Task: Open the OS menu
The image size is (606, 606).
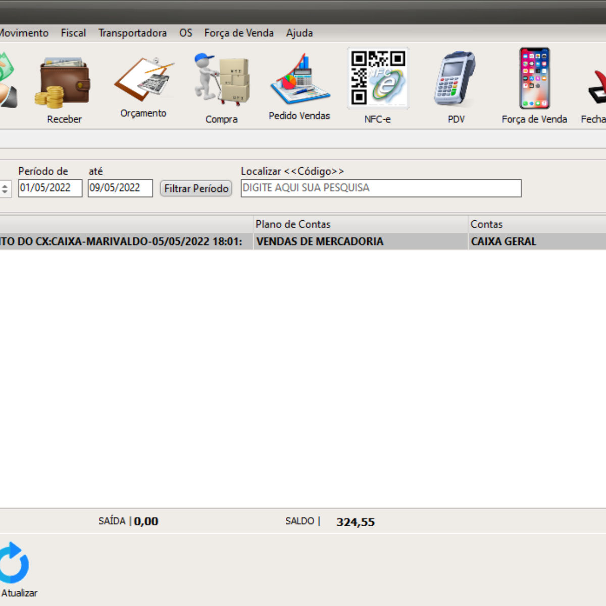Action: point(185,33)
